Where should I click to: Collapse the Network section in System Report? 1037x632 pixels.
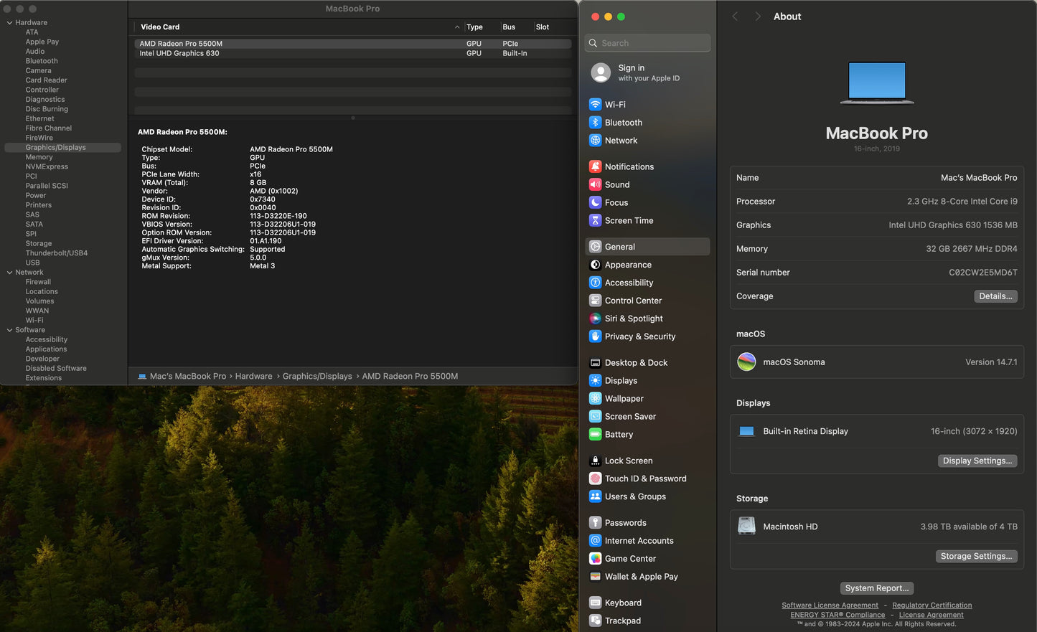(x=9, y=273)
